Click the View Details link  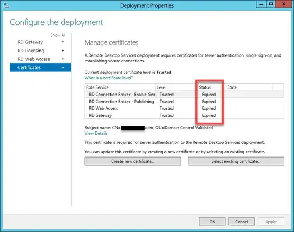click(96, 133)
